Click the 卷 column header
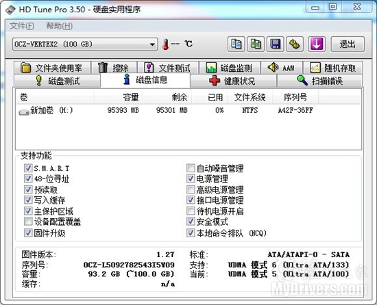This screenshot has width=377, height=305. 55,97
